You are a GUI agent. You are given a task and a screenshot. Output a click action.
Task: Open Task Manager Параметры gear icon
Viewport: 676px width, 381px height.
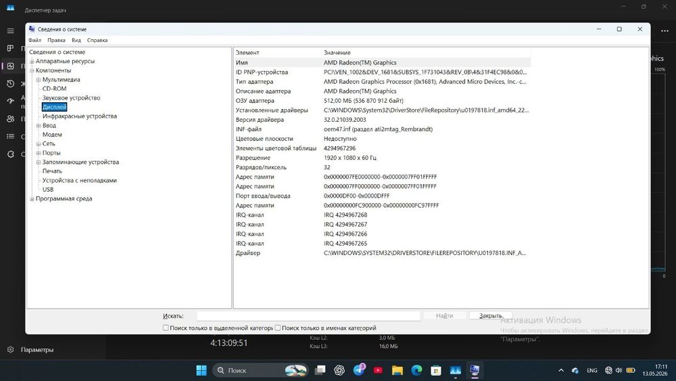click(10, 349)
